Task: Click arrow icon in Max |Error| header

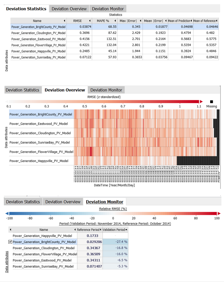Action: 141,21
